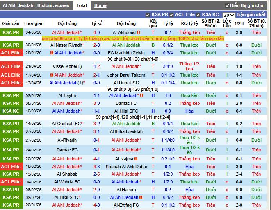Open Johor Darul Takzim team link
This screenshot has width=271, height=210.
coord(126,75)
